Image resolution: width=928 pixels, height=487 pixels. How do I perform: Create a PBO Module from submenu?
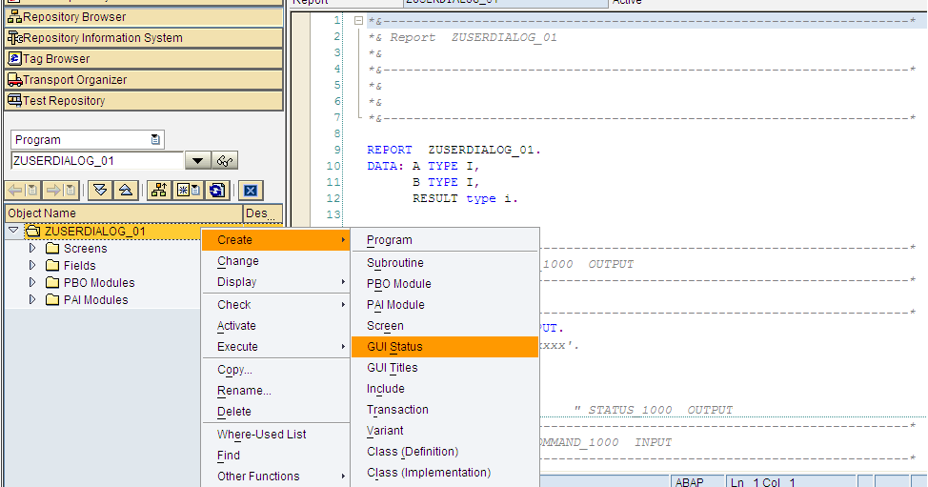coord(445,284)
